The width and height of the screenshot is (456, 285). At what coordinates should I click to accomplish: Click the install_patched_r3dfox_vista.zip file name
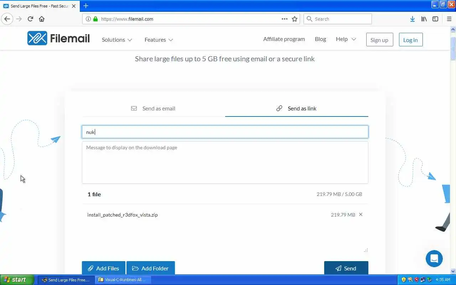(123, 215)
